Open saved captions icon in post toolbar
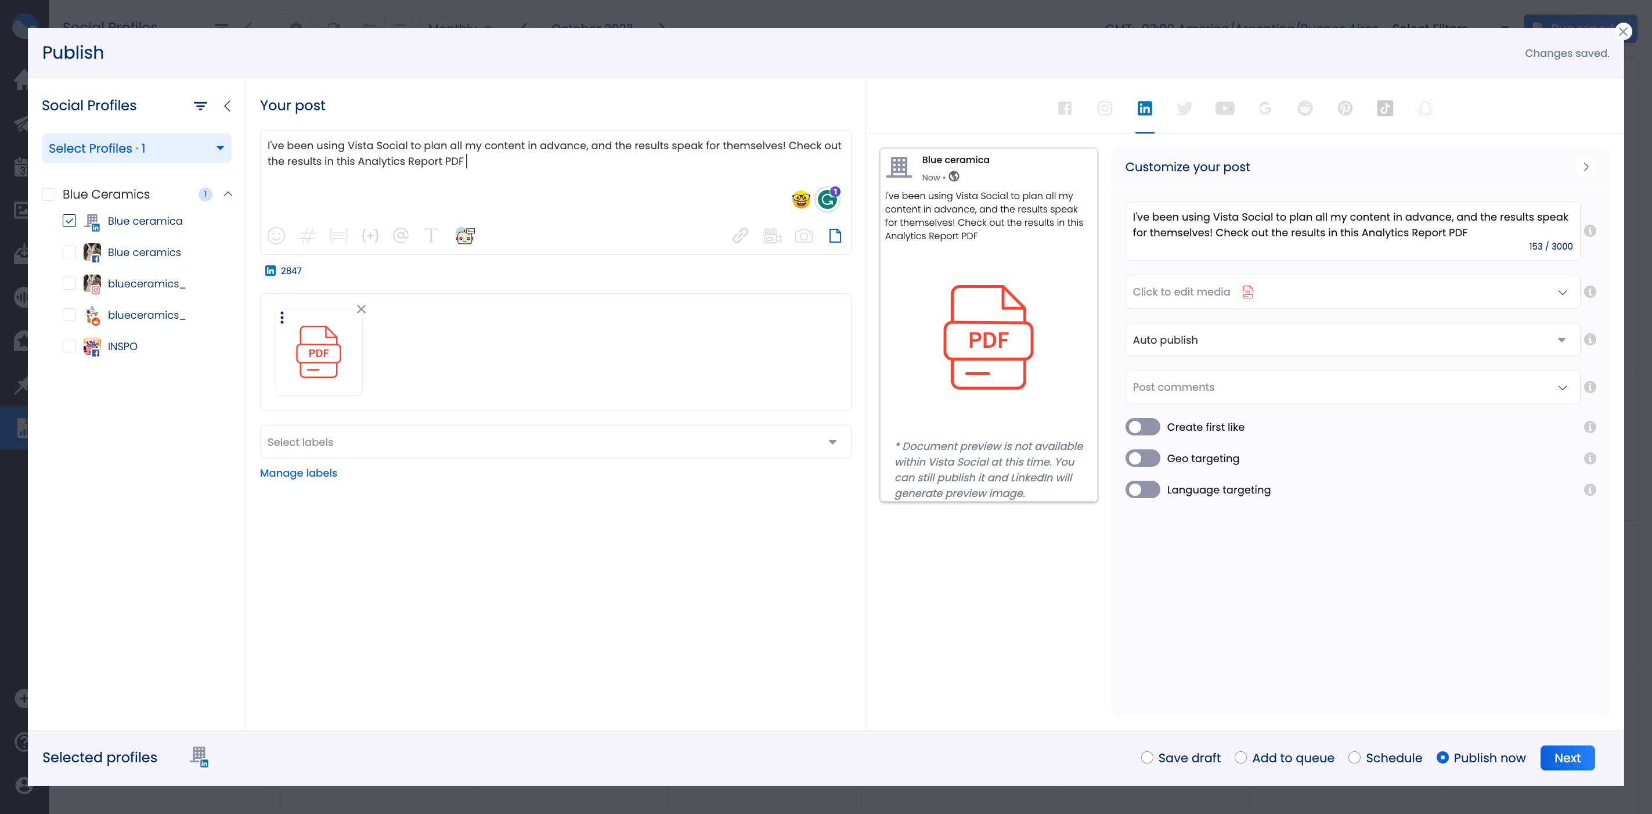The height and width of the screenshot is (814, 1652). coord(338,236)
